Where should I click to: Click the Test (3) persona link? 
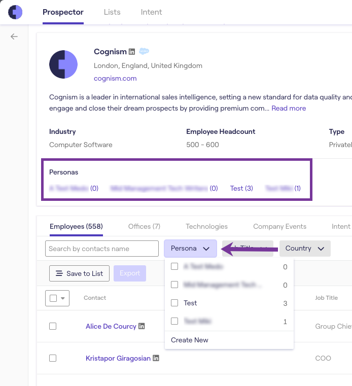click(x=241, y=188)
